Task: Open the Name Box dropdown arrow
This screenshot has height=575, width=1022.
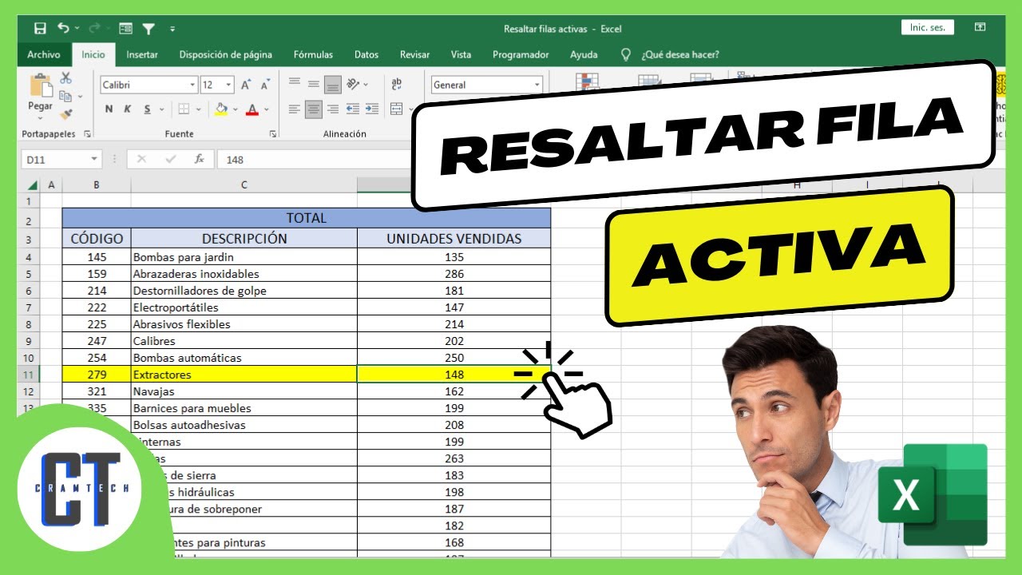Action: 94,160
